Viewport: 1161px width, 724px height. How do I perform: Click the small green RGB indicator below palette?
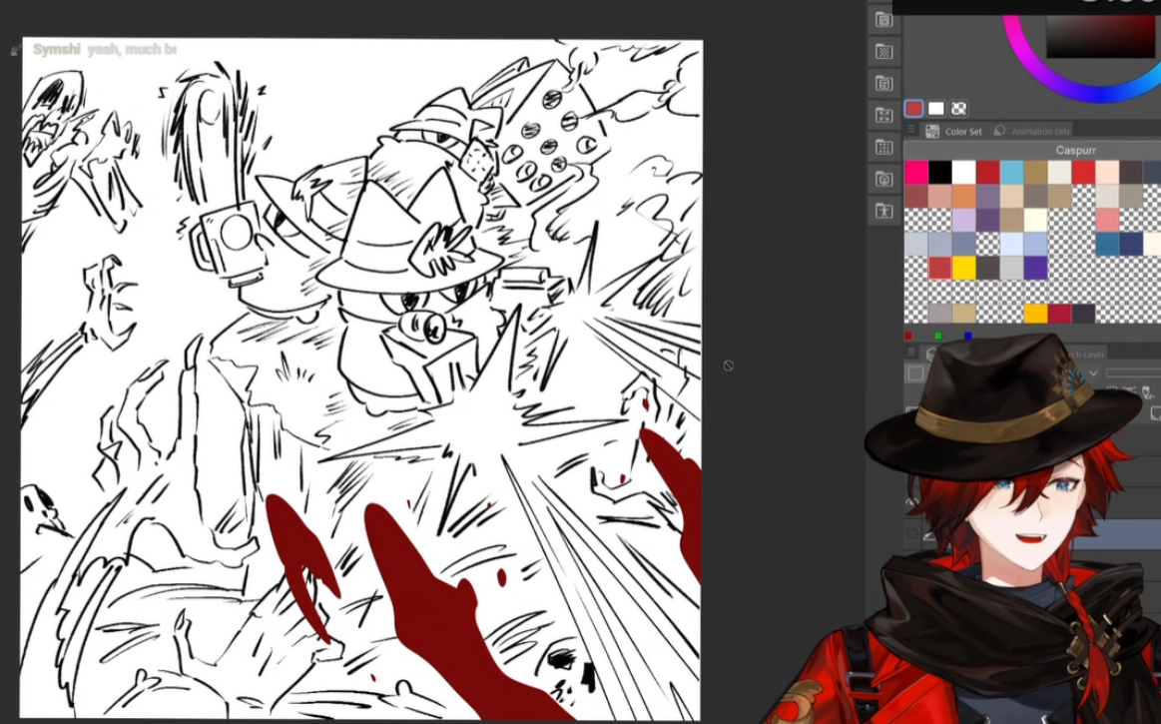(938, 336)
